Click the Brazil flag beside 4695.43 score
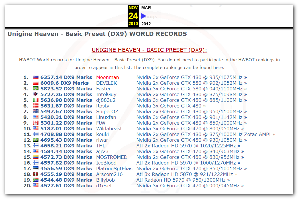The image size is (298, 199). click(36, 140)
